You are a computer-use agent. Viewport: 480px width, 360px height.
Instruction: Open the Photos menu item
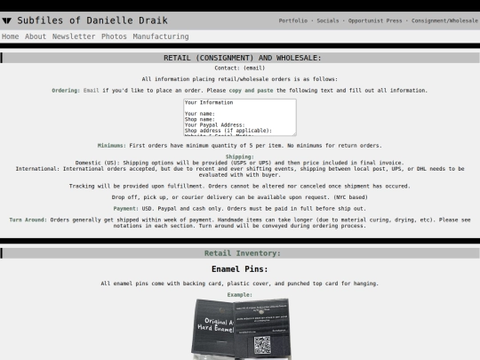(114, 36)
